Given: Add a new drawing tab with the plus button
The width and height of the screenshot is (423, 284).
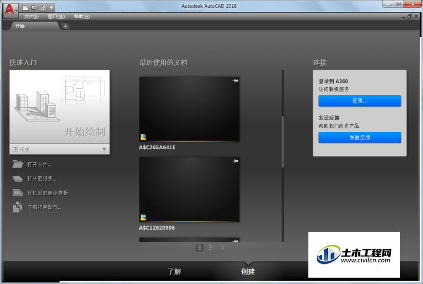Looking at the screenshot, I should coord(65,26).
